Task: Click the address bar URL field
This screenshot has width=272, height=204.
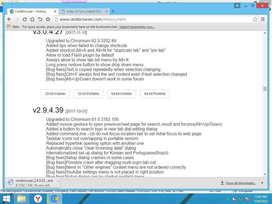Action: point(155,19)
